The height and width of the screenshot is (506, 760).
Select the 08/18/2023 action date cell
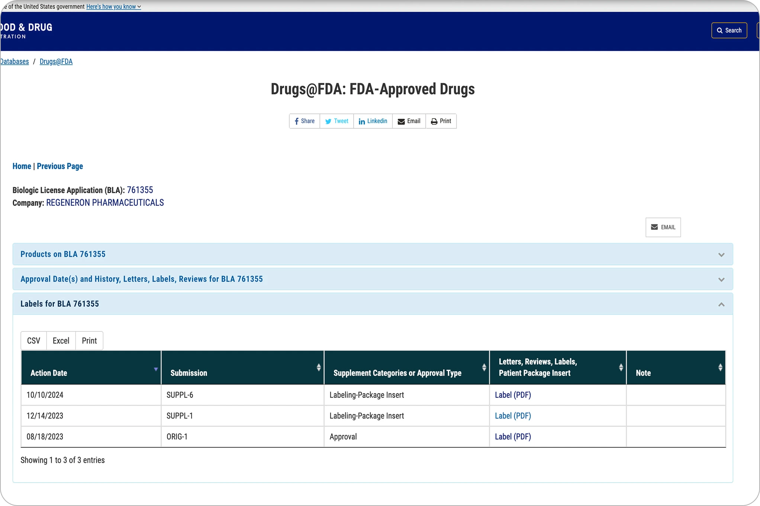point(91,437)
